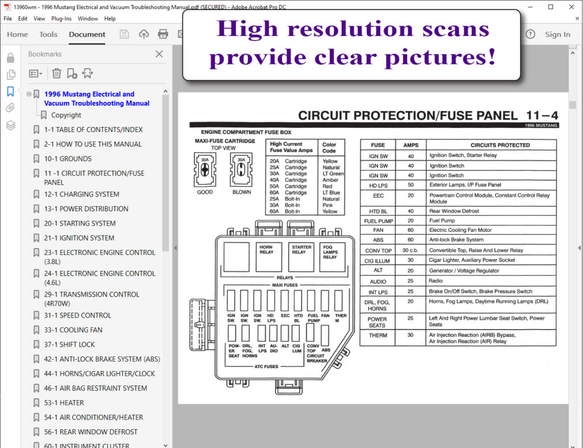Click the document vertical scrollbar thumb
Viewport: 583px width, 448px height.
(x=573, y=105)
